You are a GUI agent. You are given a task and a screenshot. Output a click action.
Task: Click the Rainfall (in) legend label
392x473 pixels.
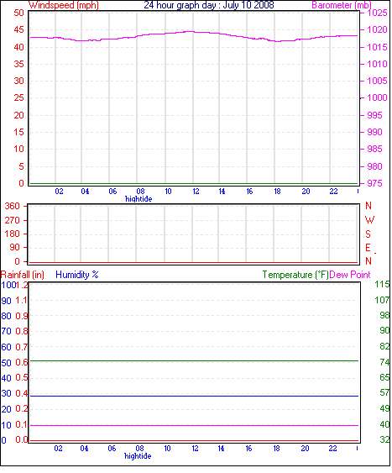[23, 275]
